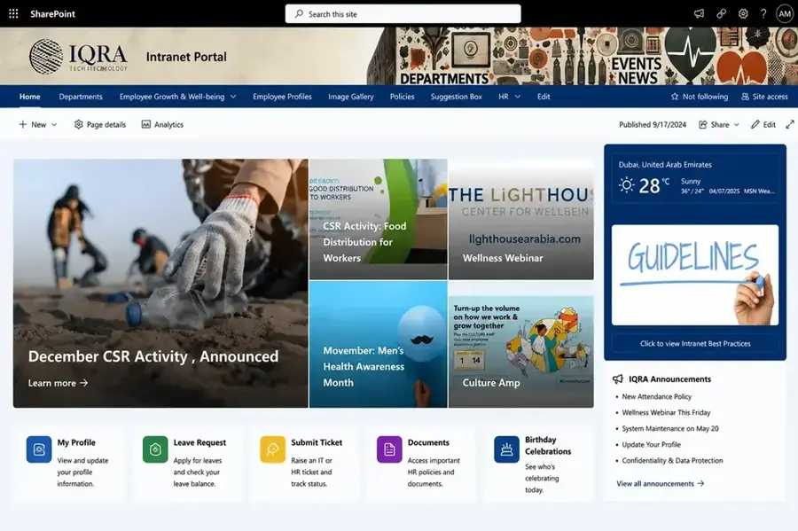Click the Intranet Portal site title
Screen dimensions: 798x531
point(186,57)
